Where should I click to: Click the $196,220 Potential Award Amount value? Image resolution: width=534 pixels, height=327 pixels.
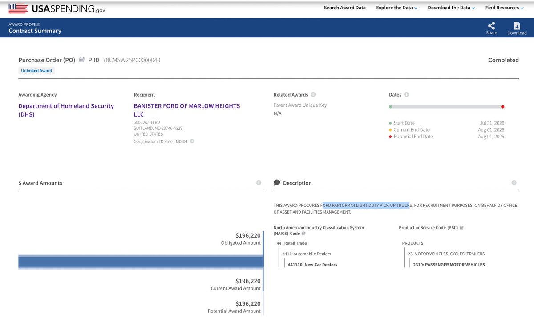(248, 303)
